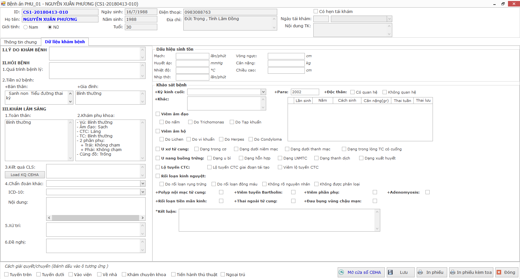
Task: Click the Địa chỉ scrollbar down arrow
Action: coord(274,28)
